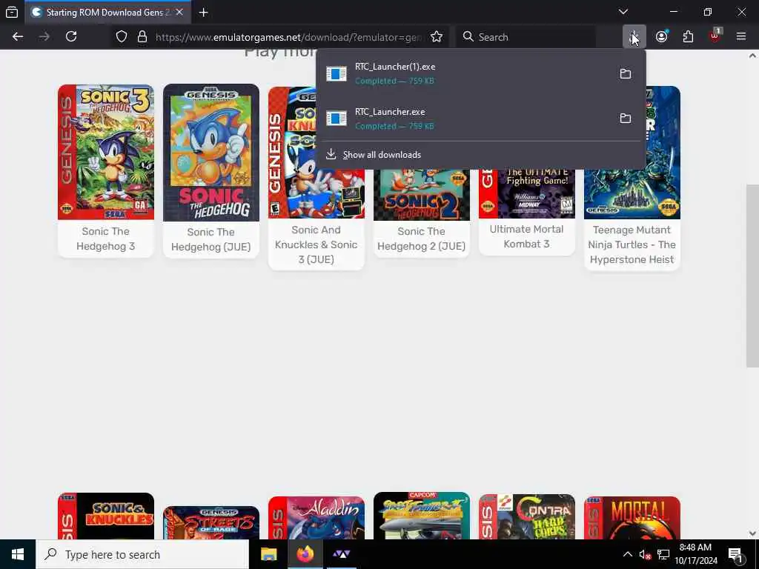Click Sonic The Hedgehog (JUE) title

click(x=211, y=239)
